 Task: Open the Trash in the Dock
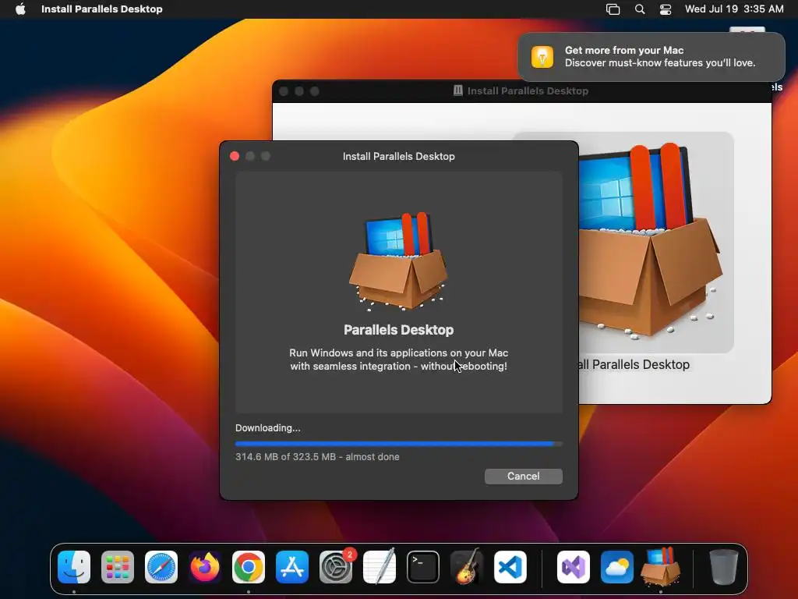pos(724,567)
